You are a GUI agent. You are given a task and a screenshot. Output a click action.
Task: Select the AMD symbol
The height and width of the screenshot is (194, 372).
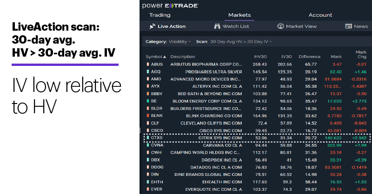click(156, 79)
